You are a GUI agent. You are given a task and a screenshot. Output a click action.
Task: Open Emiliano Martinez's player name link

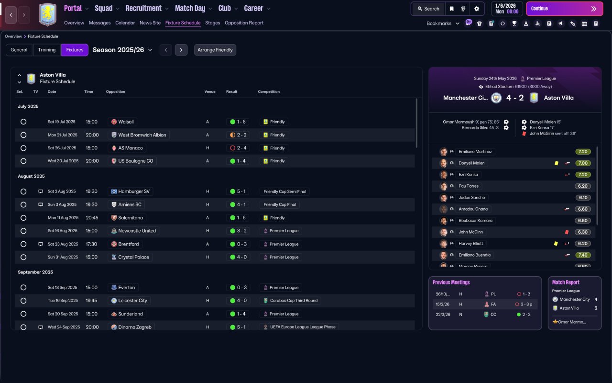pyautogui.click(x=475, y=152)
